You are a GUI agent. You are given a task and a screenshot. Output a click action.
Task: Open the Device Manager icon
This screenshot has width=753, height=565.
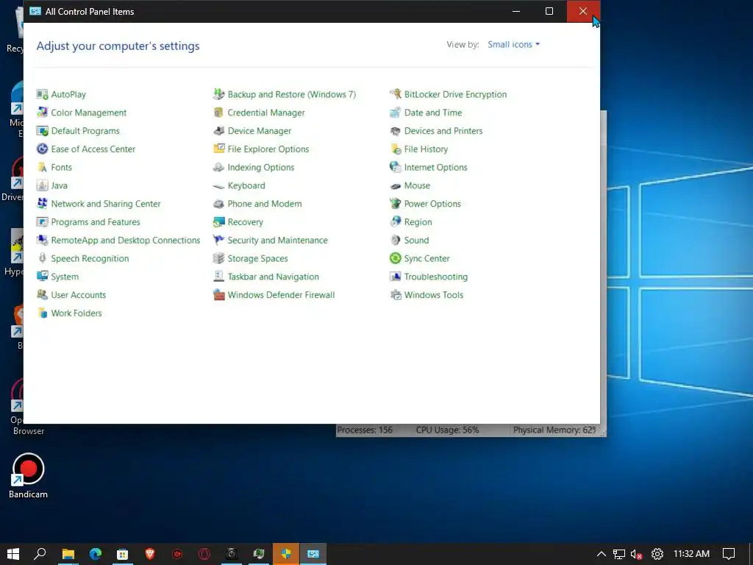pyautogui.click(x=219, y=131)
